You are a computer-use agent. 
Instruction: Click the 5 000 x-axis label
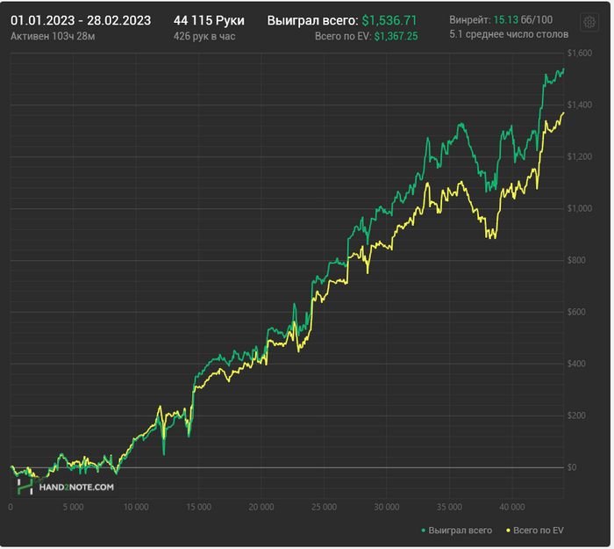pyautogui.click(x=73, y=507)
